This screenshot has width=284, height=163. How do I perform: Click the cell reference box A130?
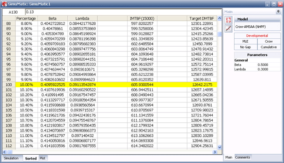point(14,12)
